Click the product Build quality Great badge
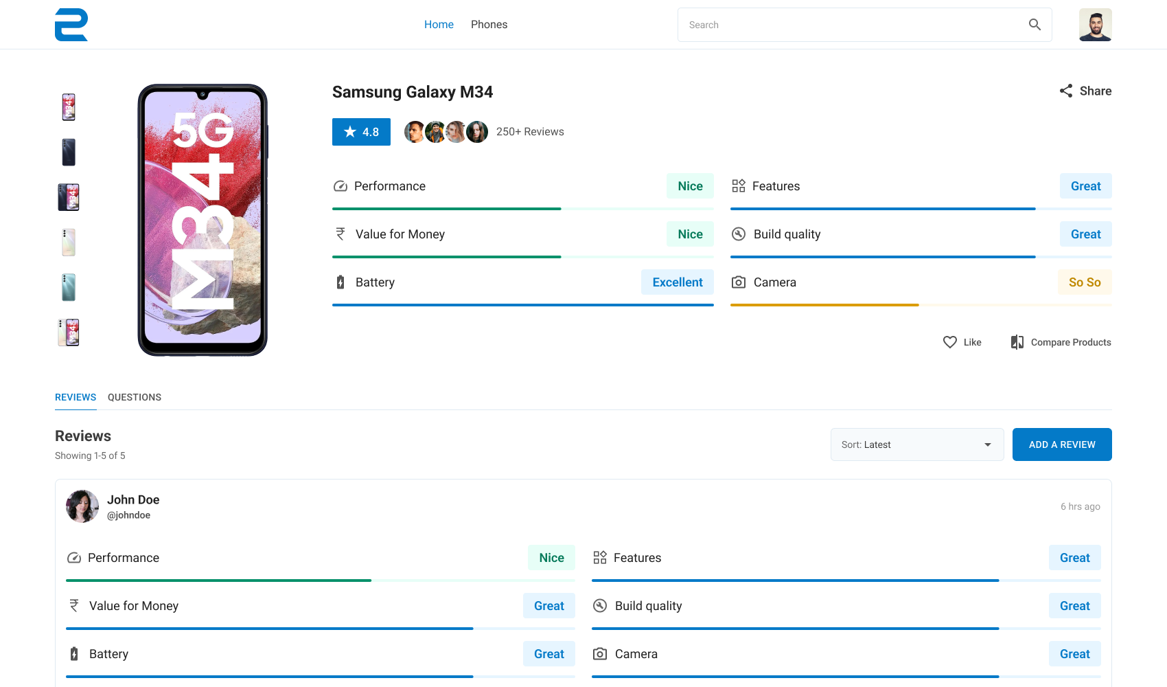1167x687 pixels. tap(1086, 234)
